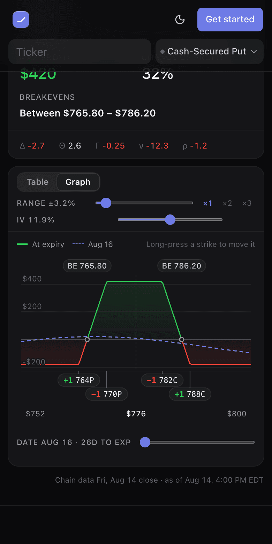
Task: Click the −1 782C strike chip
Action: [x=162, y=380]
